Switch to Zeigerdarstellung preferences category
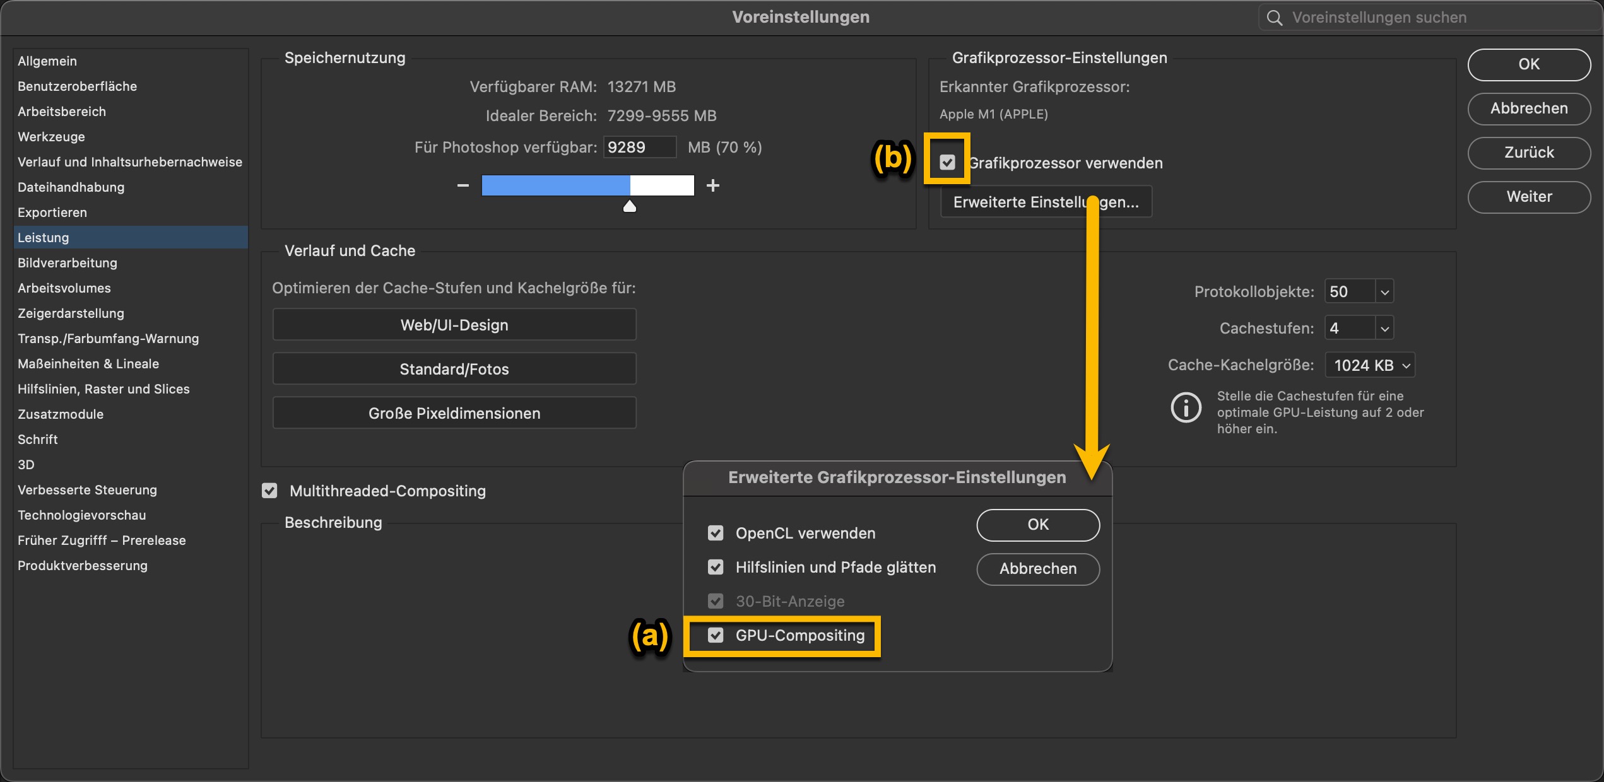 coord(71,313)
